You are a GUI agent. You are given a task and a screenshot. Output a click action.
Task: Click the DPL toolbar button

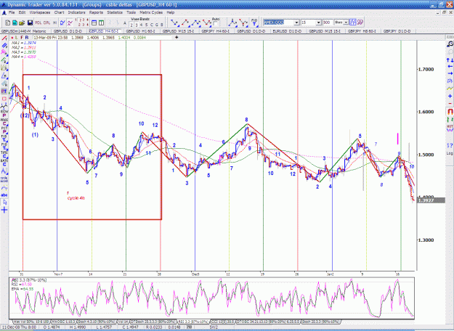tap(47, 23)
